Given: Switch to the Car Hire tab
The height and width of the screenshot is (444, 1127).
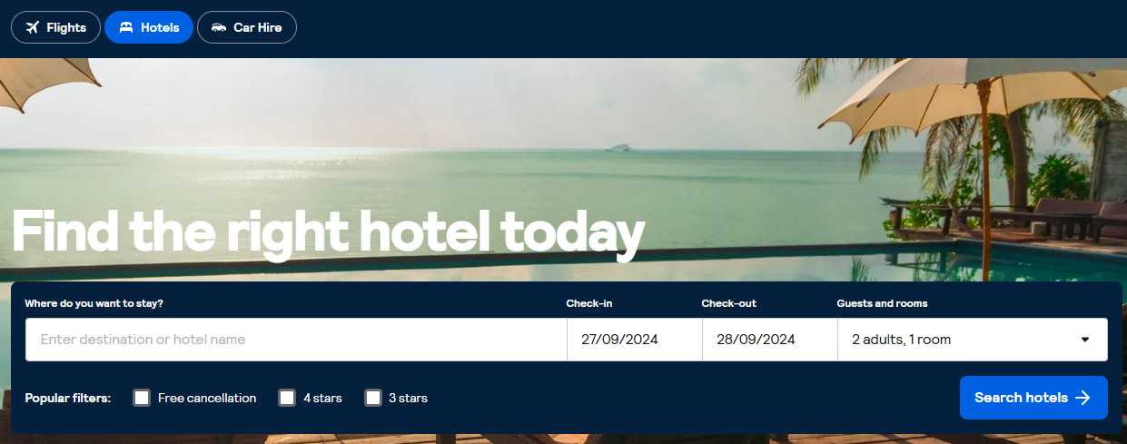Looking at the screenshot, I should coord(247,27).
